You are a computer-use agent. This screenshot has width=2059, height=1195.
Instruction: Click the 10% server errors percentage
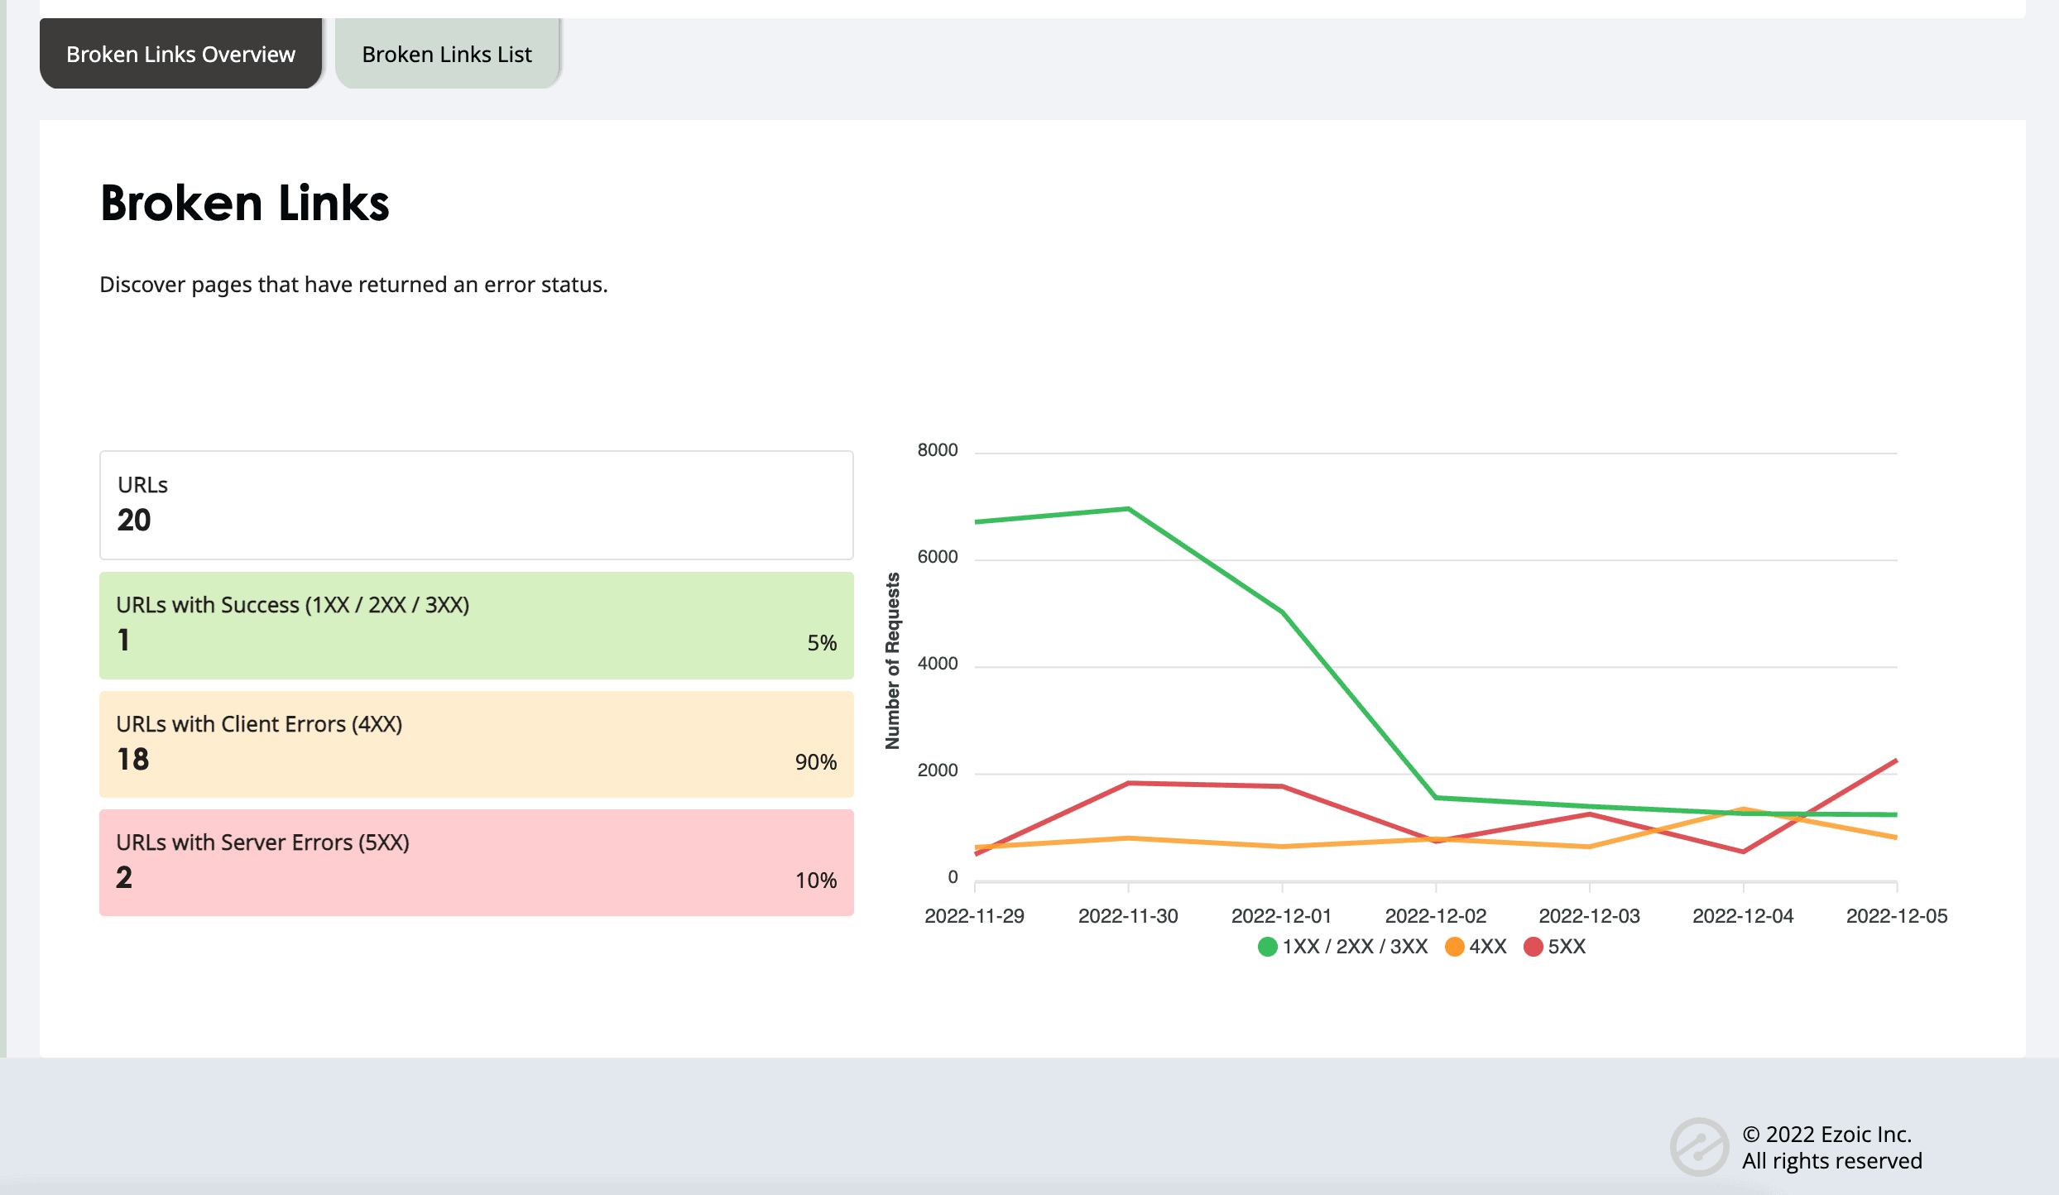click(816, 881)
